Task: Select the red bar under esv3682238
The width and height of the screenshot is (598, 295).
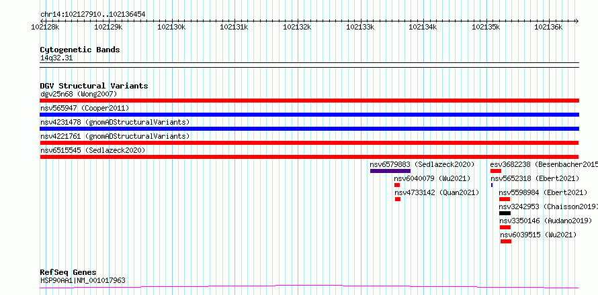Action: point(496,171)
